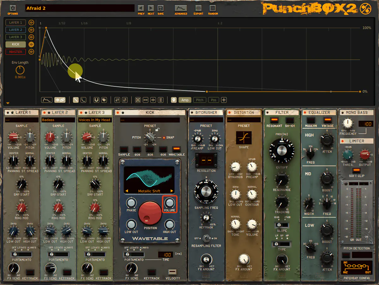Select the 808 kick engine button
This screenshot has width=379, height=285.
pyautogui.click(x=150, y=149)
